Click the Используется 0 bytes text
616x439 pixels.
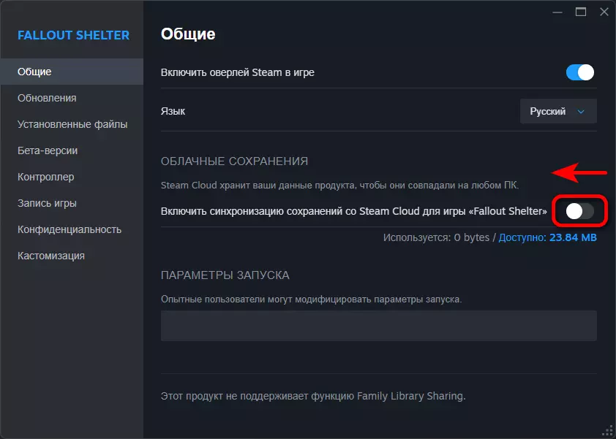click(436, 238)
